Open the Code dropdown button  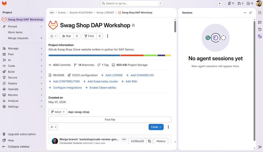[156, 127]
